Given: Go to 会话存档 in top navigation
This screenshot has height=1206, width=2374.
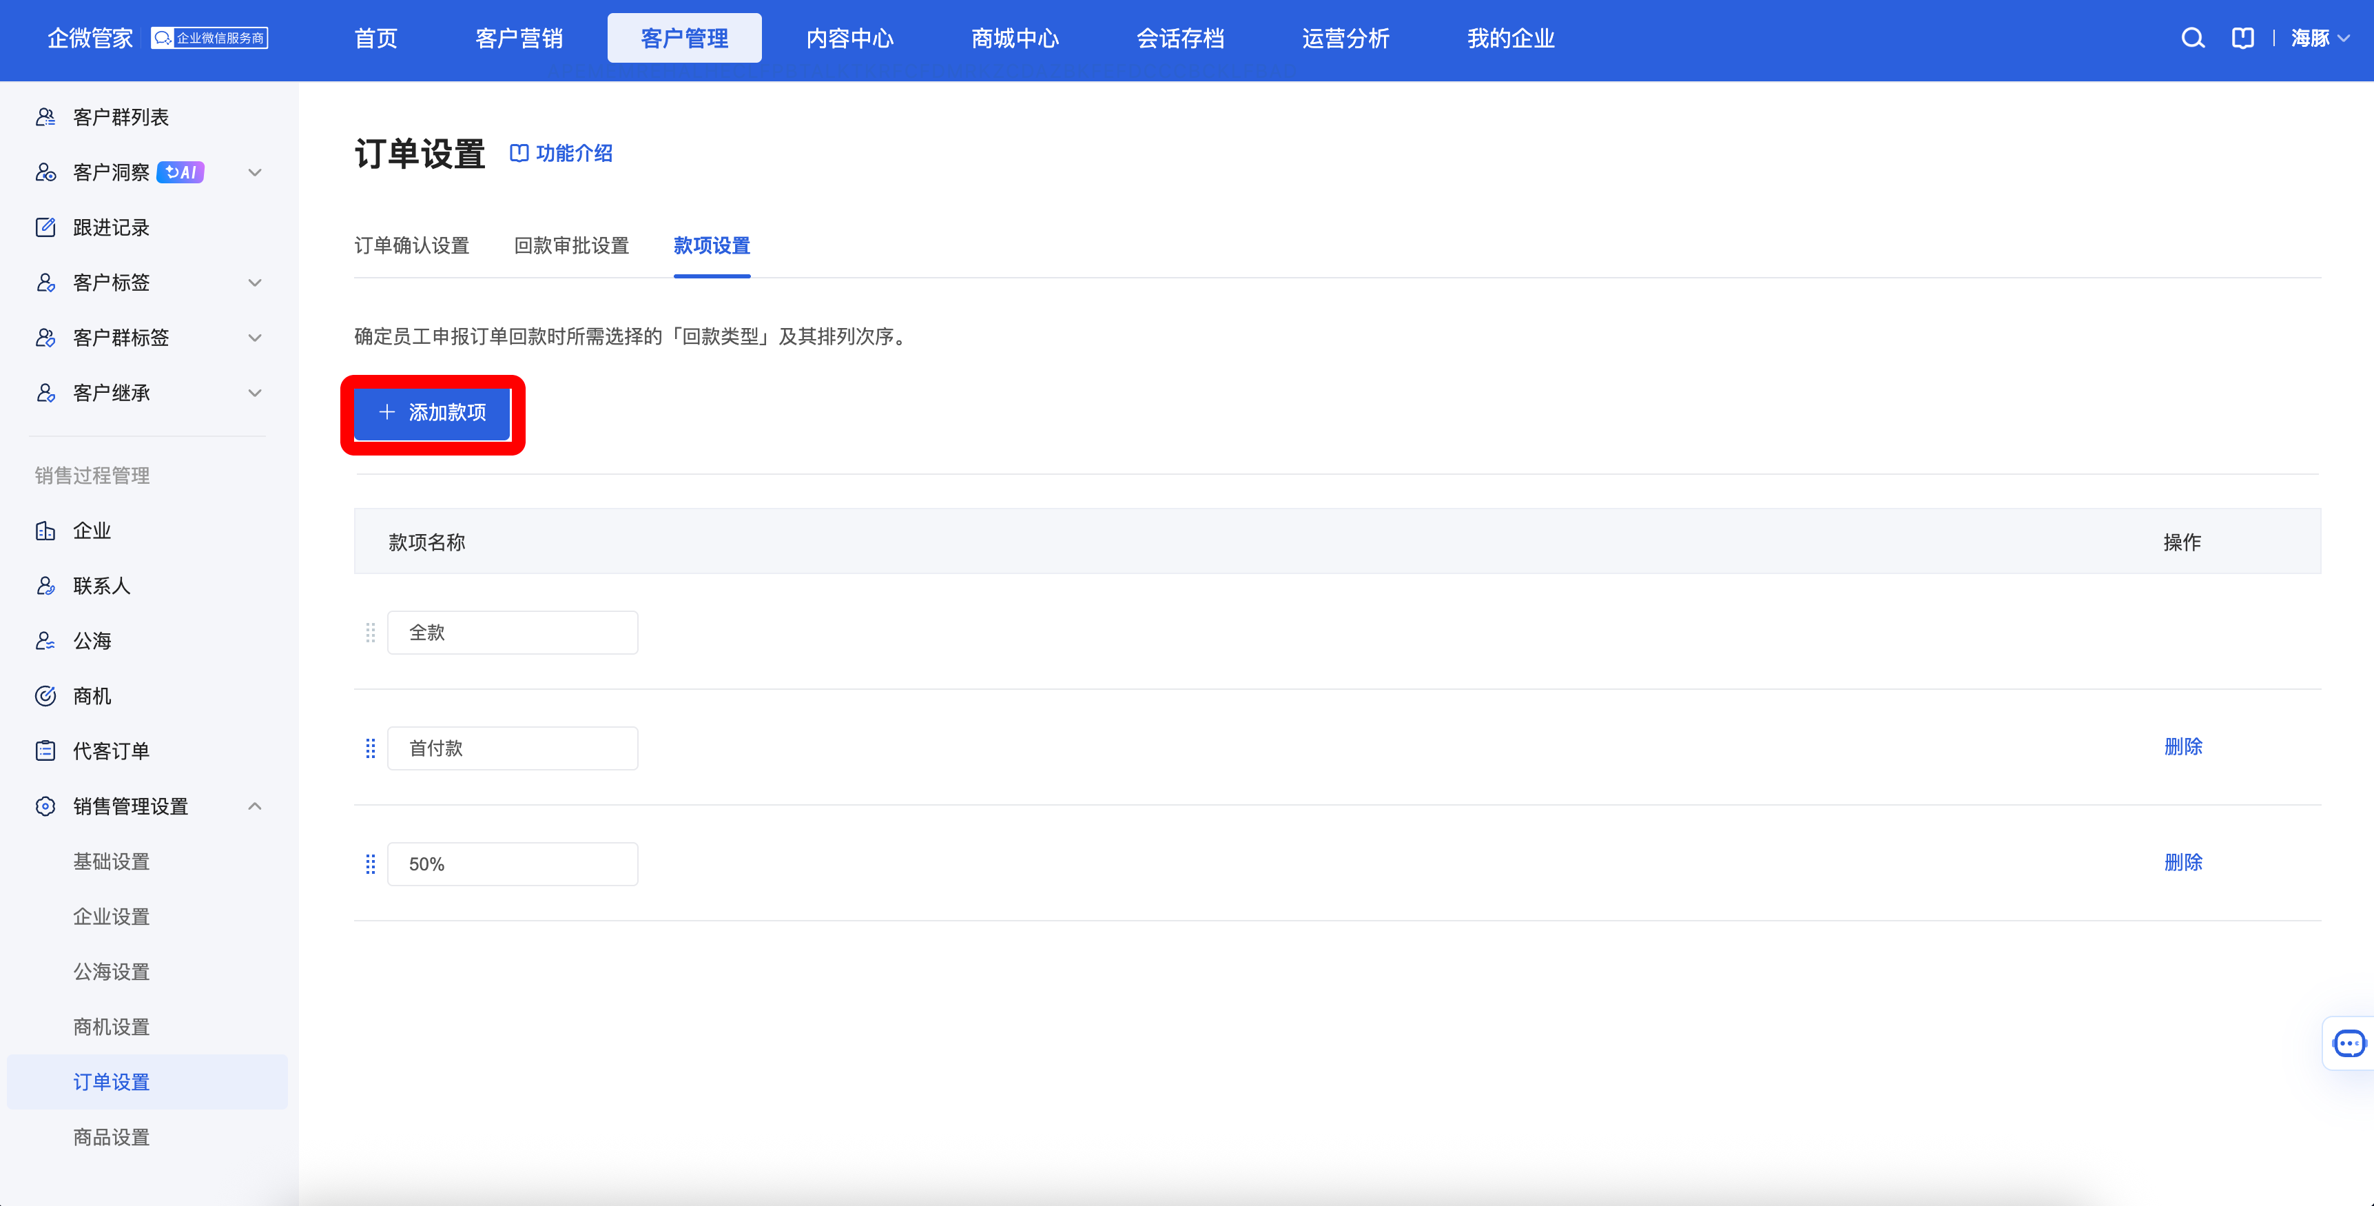Looking at the screenshot, I should pyautogui.click(x=1181, y=38).
